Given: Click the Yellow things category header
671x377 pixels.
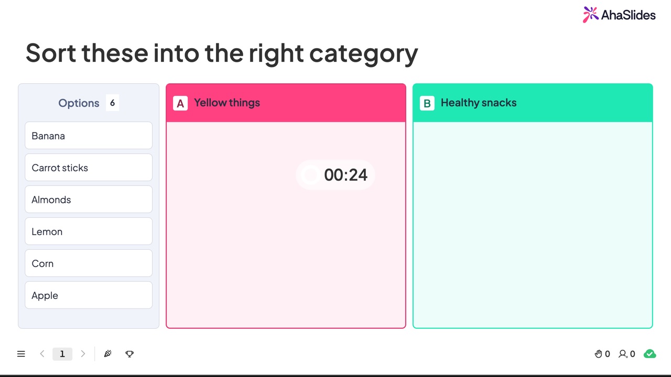Looking at the screenshot, I should [286, 103].
